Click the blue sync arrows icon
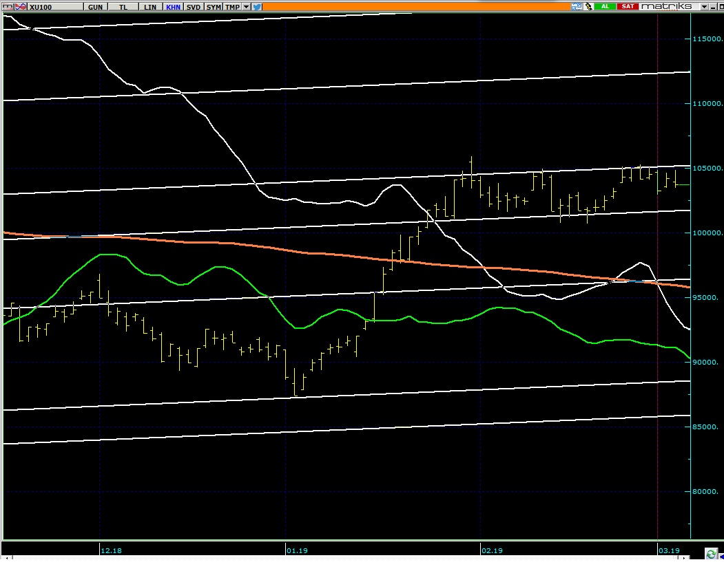The width and height of the screenshot is (724, 571). [577, 6]
